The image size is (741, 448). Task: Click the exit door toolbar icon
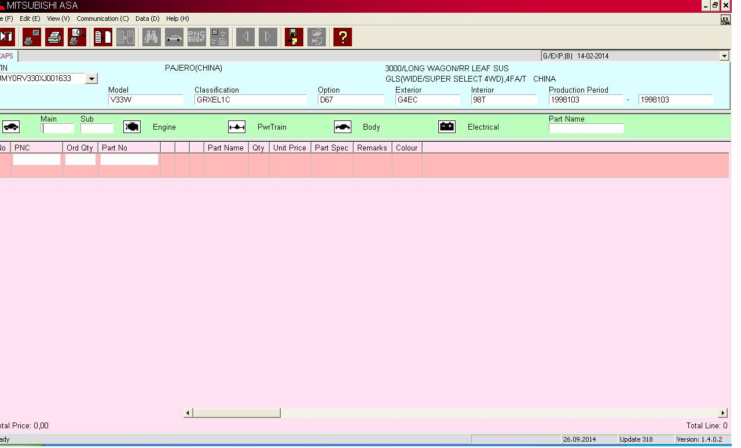point(6,37)
